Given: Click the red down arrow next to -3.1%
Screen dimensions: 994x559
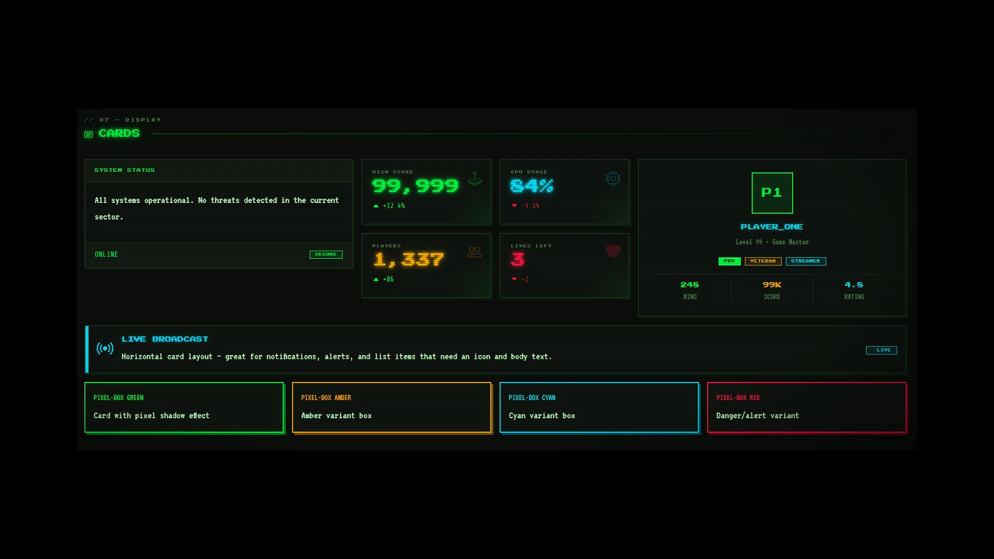Looking at the screenshot, I should click(x=514, y=206).
